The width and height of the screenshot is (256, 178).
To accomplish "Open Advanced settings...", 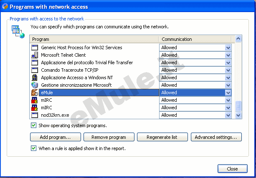I will click(x=216, y=137).
